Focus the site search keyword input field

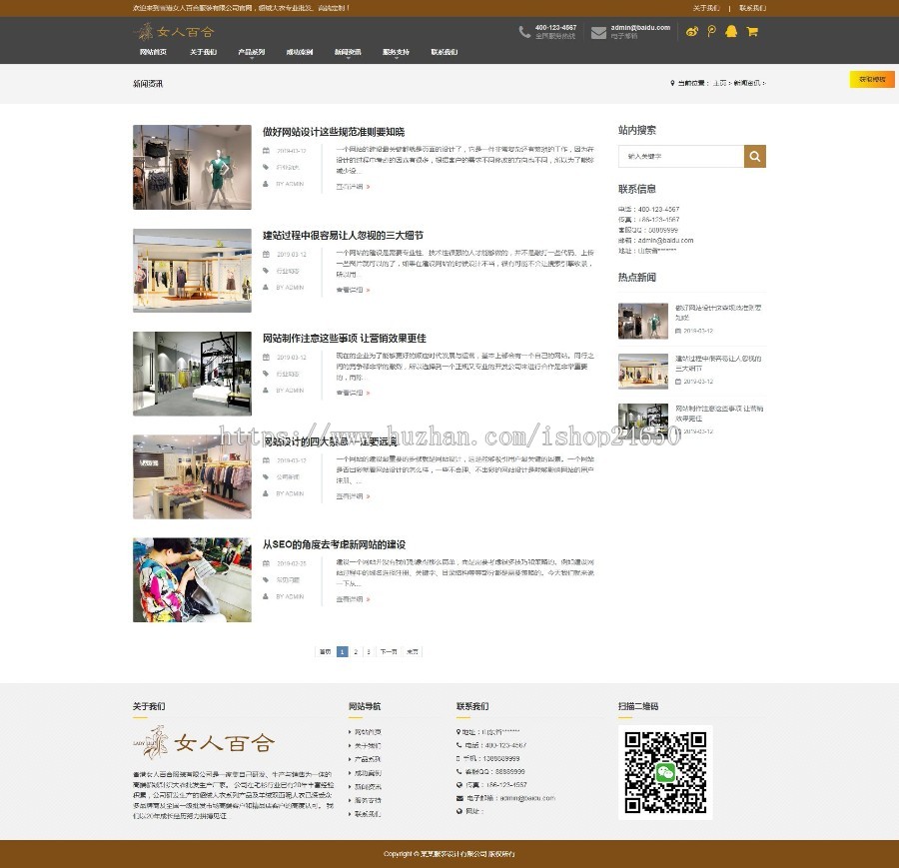(x=681, y=156)
